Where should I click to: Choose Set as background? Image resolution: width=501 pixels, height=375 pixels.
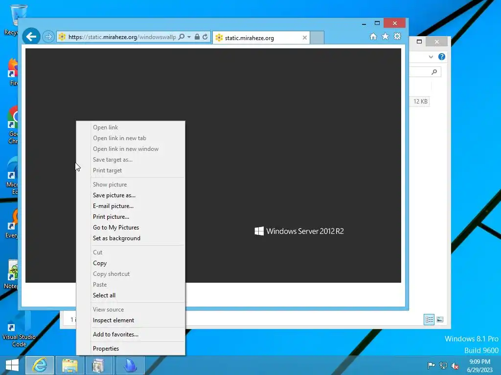tap(116, 238)
